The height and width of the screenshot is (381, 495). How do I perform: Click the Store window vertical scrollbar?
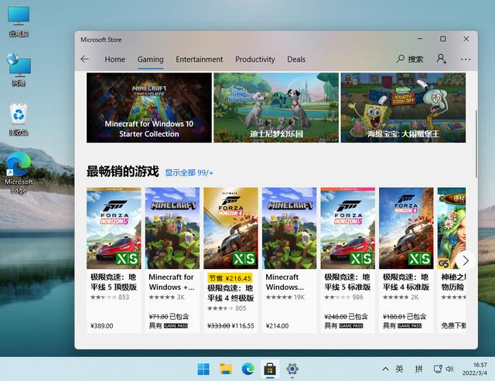[x=476, y=144]
